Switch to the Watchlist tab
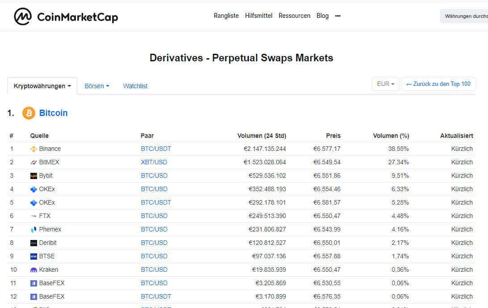The width and height of the screenshot is (488, 308). tap(135, 86)
